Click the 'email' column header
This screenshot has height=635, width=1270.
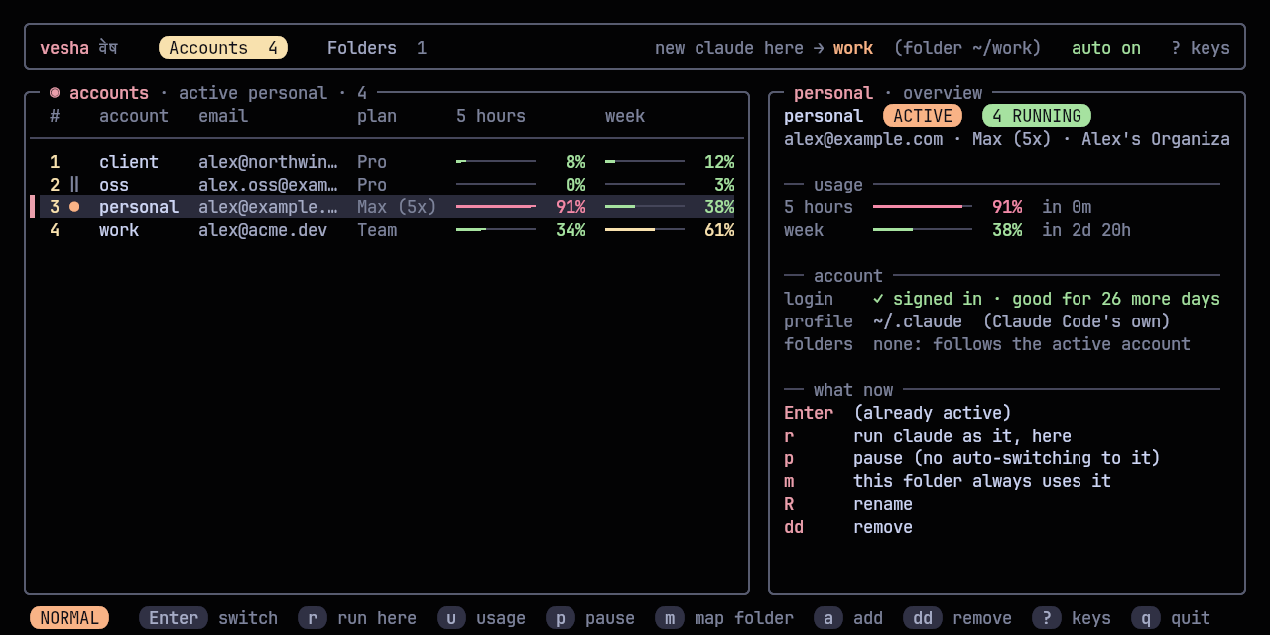coord(223,116)
